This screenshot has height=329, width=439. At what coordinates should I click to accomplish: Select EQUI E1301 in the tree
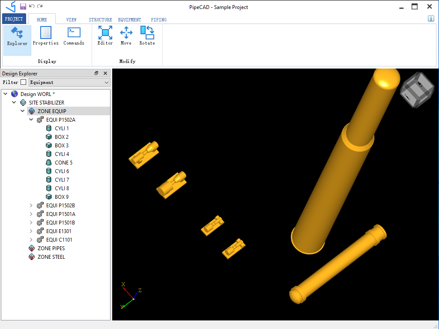tap(59, 231)
